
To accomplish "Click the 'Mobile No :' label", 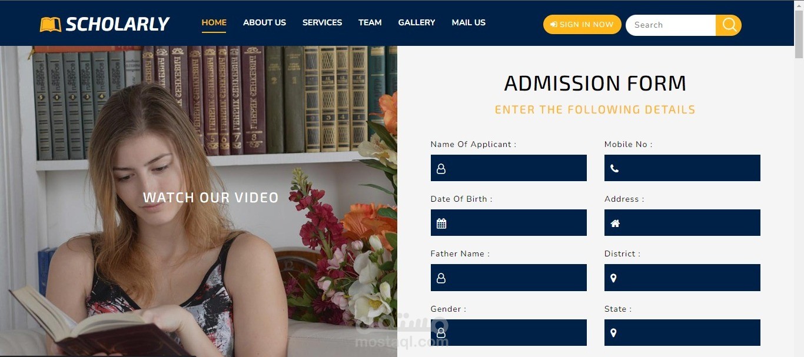I will point(628,144).
